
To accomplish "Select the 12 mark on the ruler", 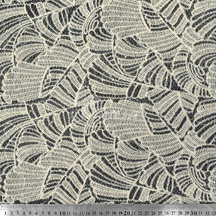I will (x=75, y=213).
